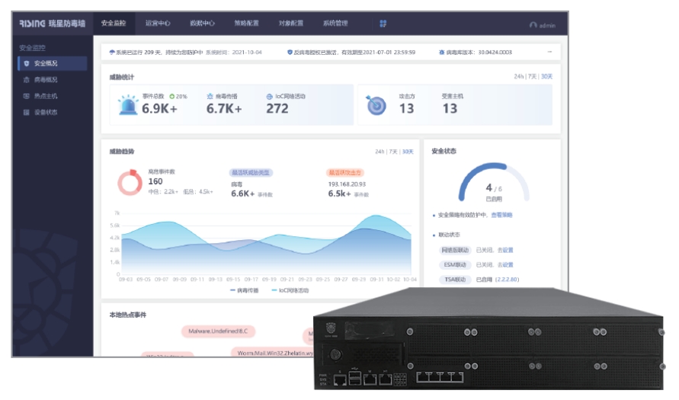Open the 查看策略 view policy link
Screen dimensions: 679x400
coord(502,215)
